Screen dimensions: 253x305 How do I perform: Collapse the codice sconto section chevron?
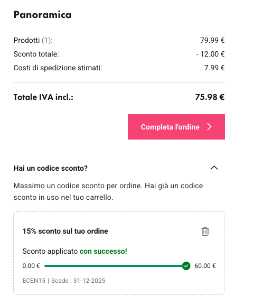pos(214,168)
